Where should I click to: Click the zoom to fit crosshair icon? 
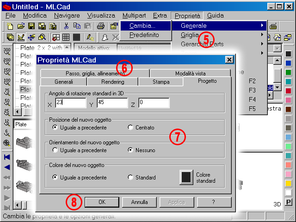7,143
